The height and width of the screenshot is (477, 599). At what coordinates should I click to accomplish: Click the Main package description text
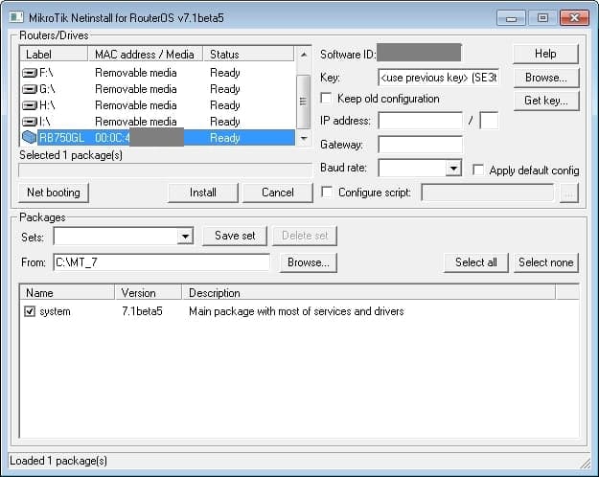[296, 311]
